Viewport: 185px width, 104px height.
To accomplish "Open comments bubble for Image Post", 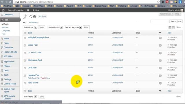I will tap(160, 46).
